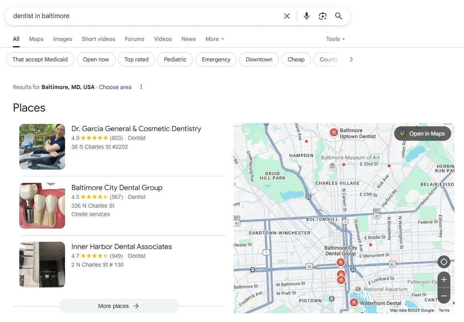Start a voice search with the microphone icon
Viewport: 464px width, 322px height.
pos(306,16)
